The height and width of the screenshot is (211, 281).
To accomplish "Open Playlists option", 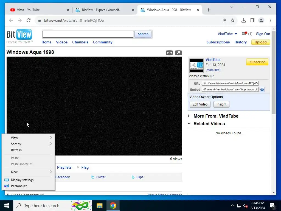I will coord(64,167).
